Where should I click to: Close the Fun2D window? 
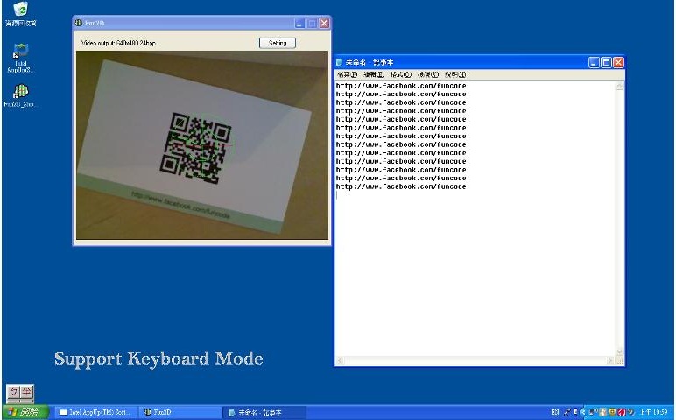[324, 24]
